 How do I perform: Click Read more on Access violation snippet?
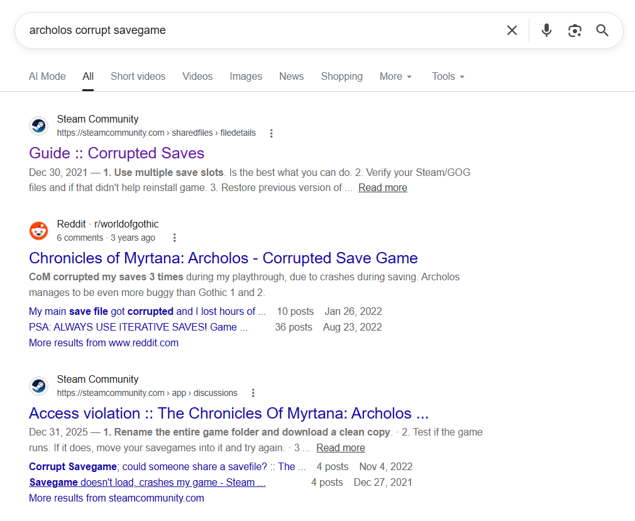pos(341,447)
